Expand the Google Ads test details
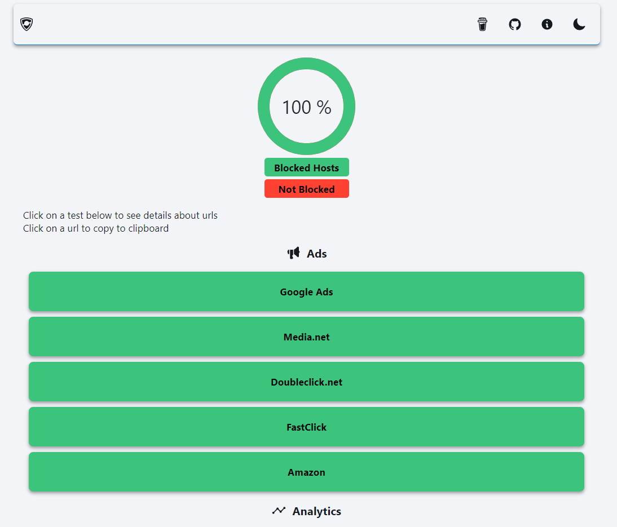Viewport: 617px width, 527px height. click(306, 292)
